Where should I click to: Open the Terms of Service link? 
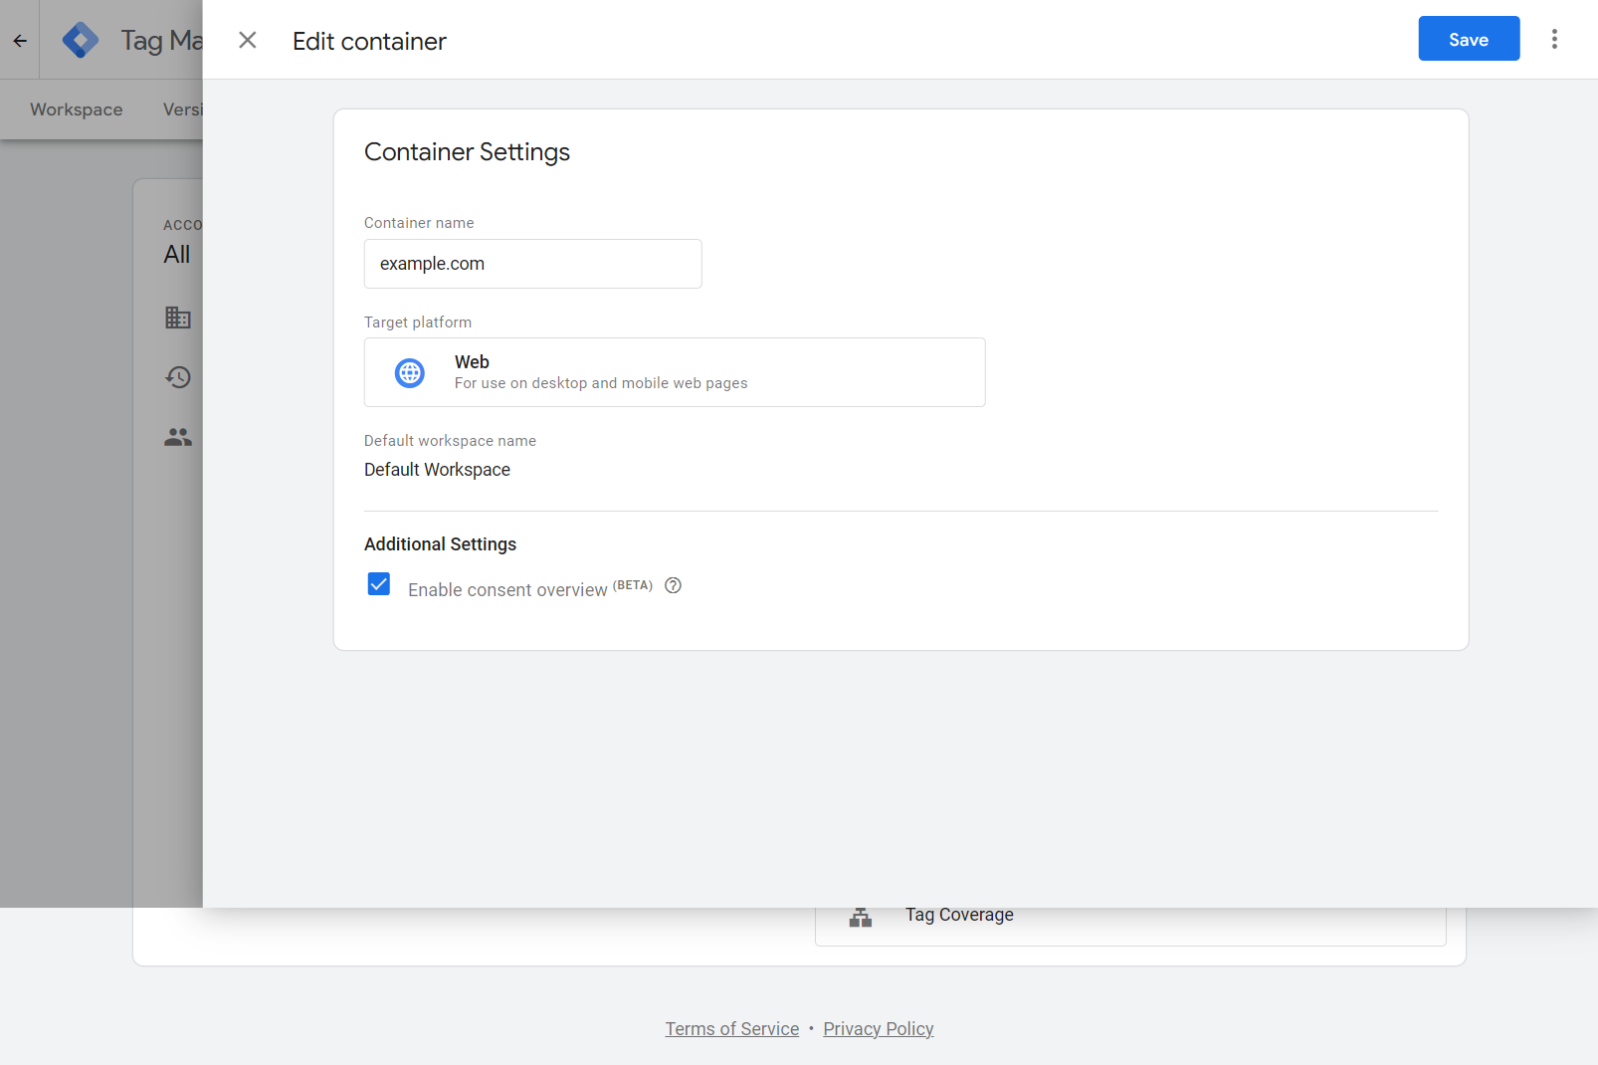tap(731, 1029)
